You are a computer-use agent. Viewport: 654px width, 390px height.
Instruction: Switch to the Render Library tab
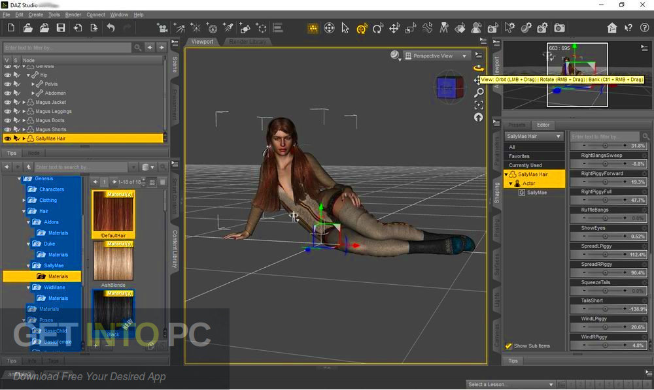tap(248, 42)
